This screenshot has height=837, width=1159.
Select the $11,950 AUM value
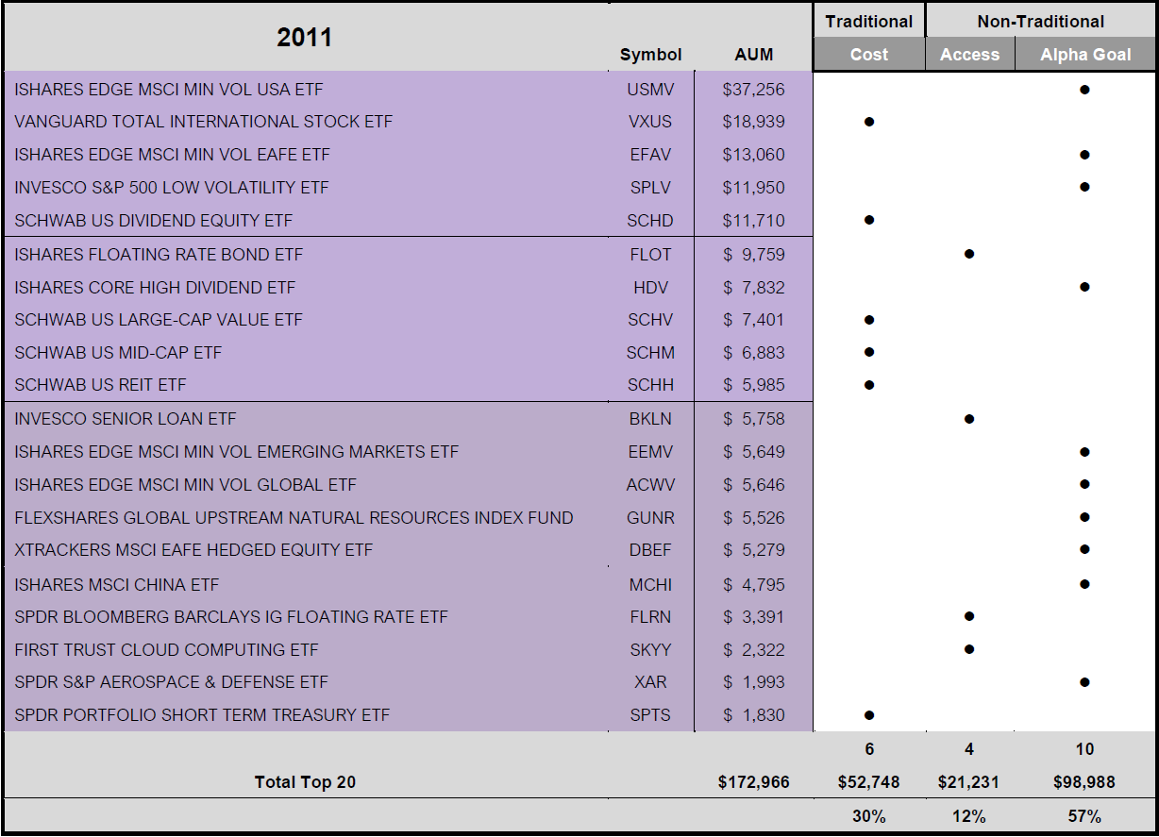click(753, 188)
